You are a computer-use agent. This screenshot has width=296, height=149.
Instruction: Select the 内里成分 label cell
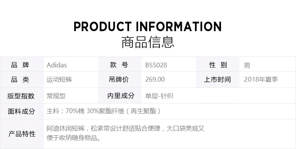coord(120,96)
